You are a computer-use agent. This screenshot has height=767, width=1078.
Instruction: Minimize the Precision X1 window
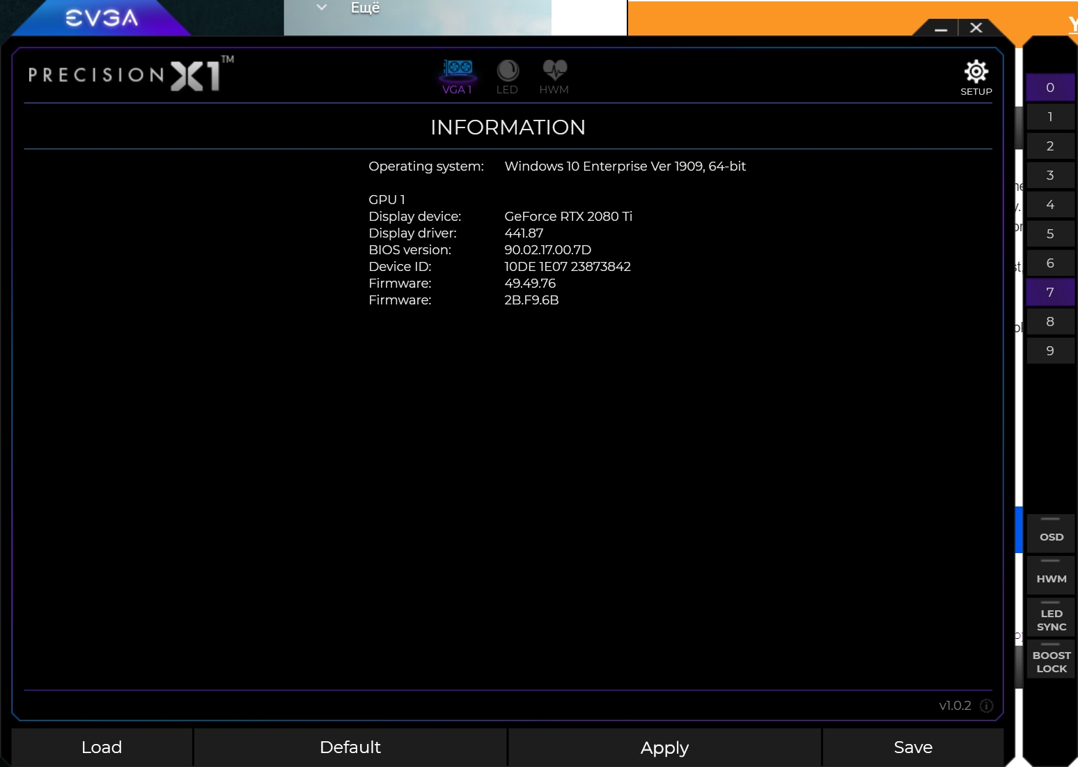tap(941, 29)
